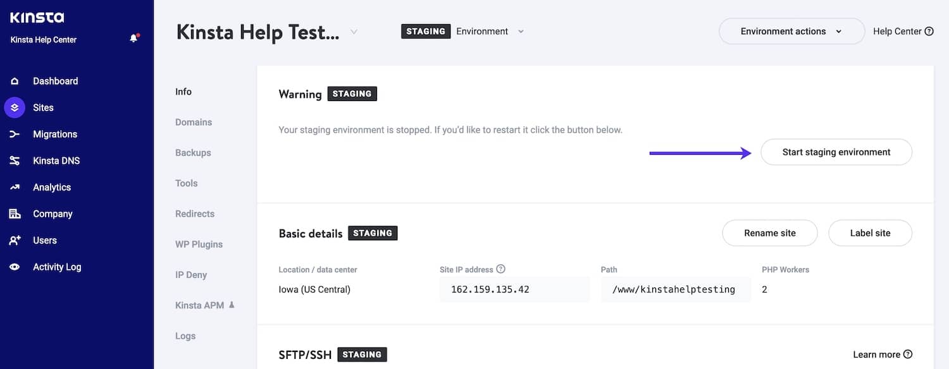Click the Kinsta DNS icon
Screen dimensions: 949x369
(x=15, y=161)
